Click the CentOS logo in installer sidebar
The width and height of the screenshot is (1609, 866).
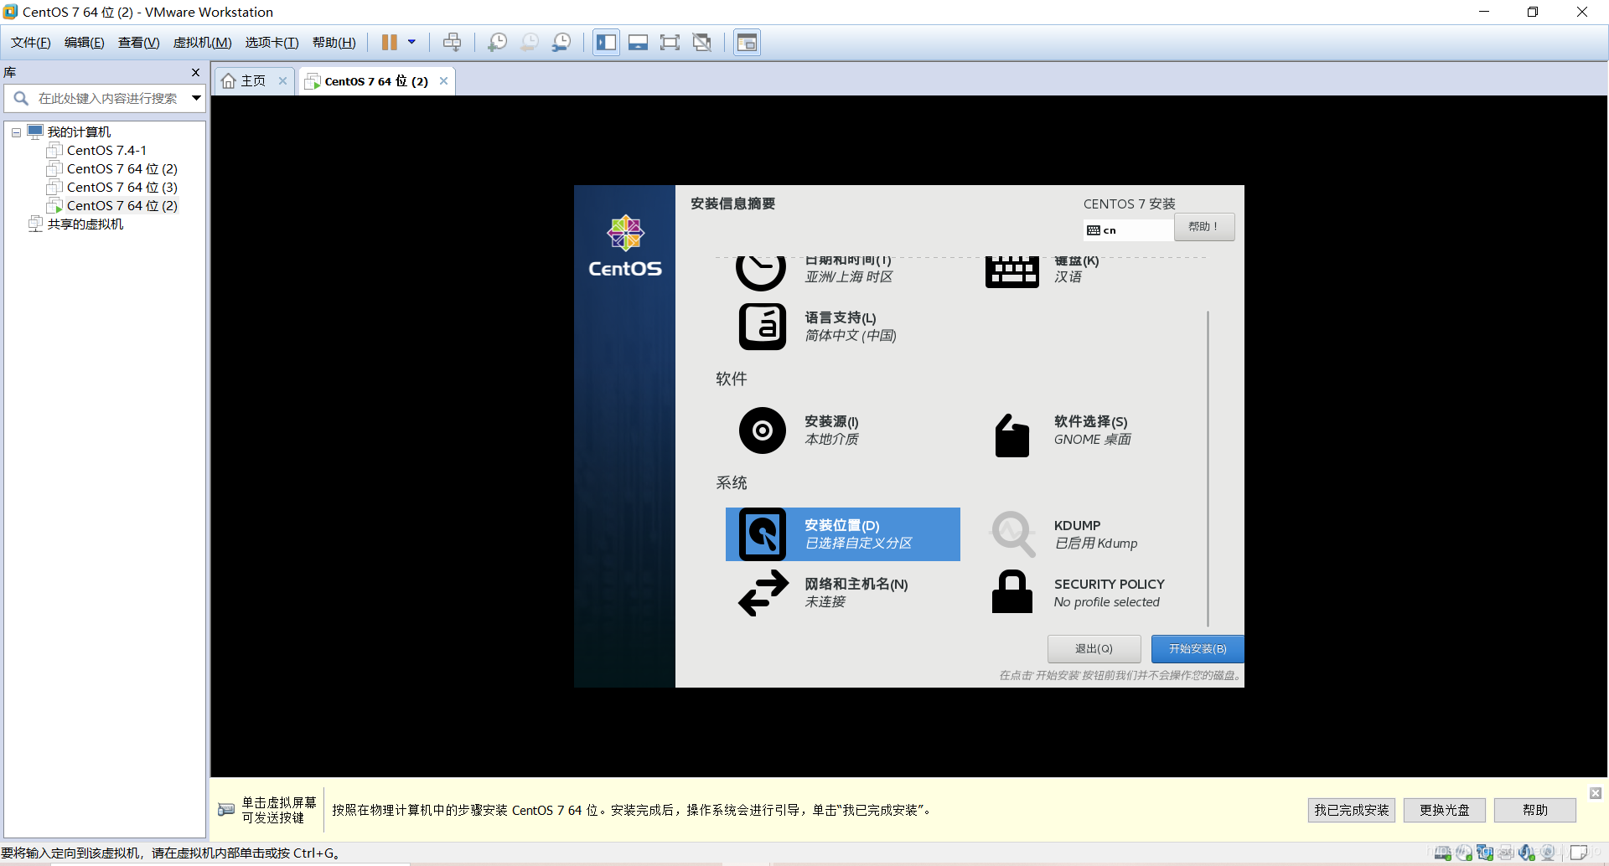pyautogui.click(x=625, y=246)
